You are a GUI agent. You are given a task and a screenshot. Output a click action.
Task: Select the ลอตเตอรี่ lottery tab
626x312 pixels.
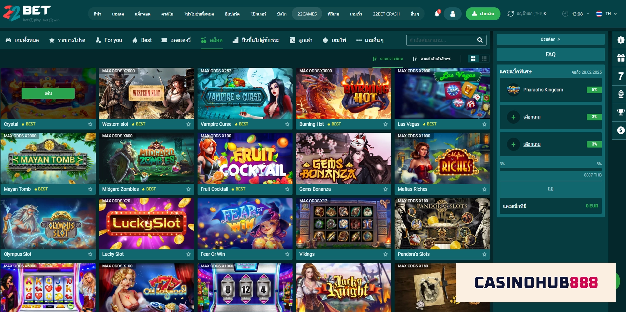click(176, 40)
